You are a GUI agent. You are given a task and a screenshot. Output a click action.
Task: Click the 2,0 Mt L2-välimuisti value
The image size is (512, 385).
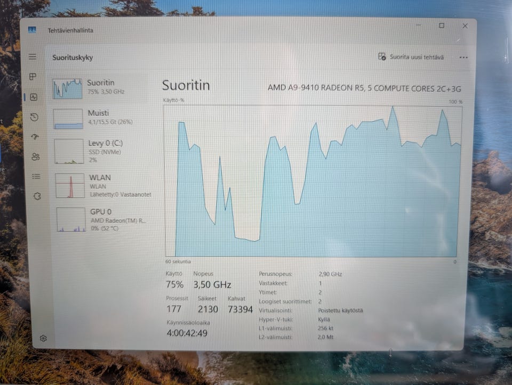[325, 337]
